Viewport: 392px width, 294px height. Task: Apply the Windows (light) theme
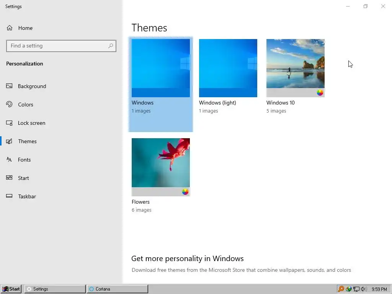pyautogui.click(x=228, y=76)
